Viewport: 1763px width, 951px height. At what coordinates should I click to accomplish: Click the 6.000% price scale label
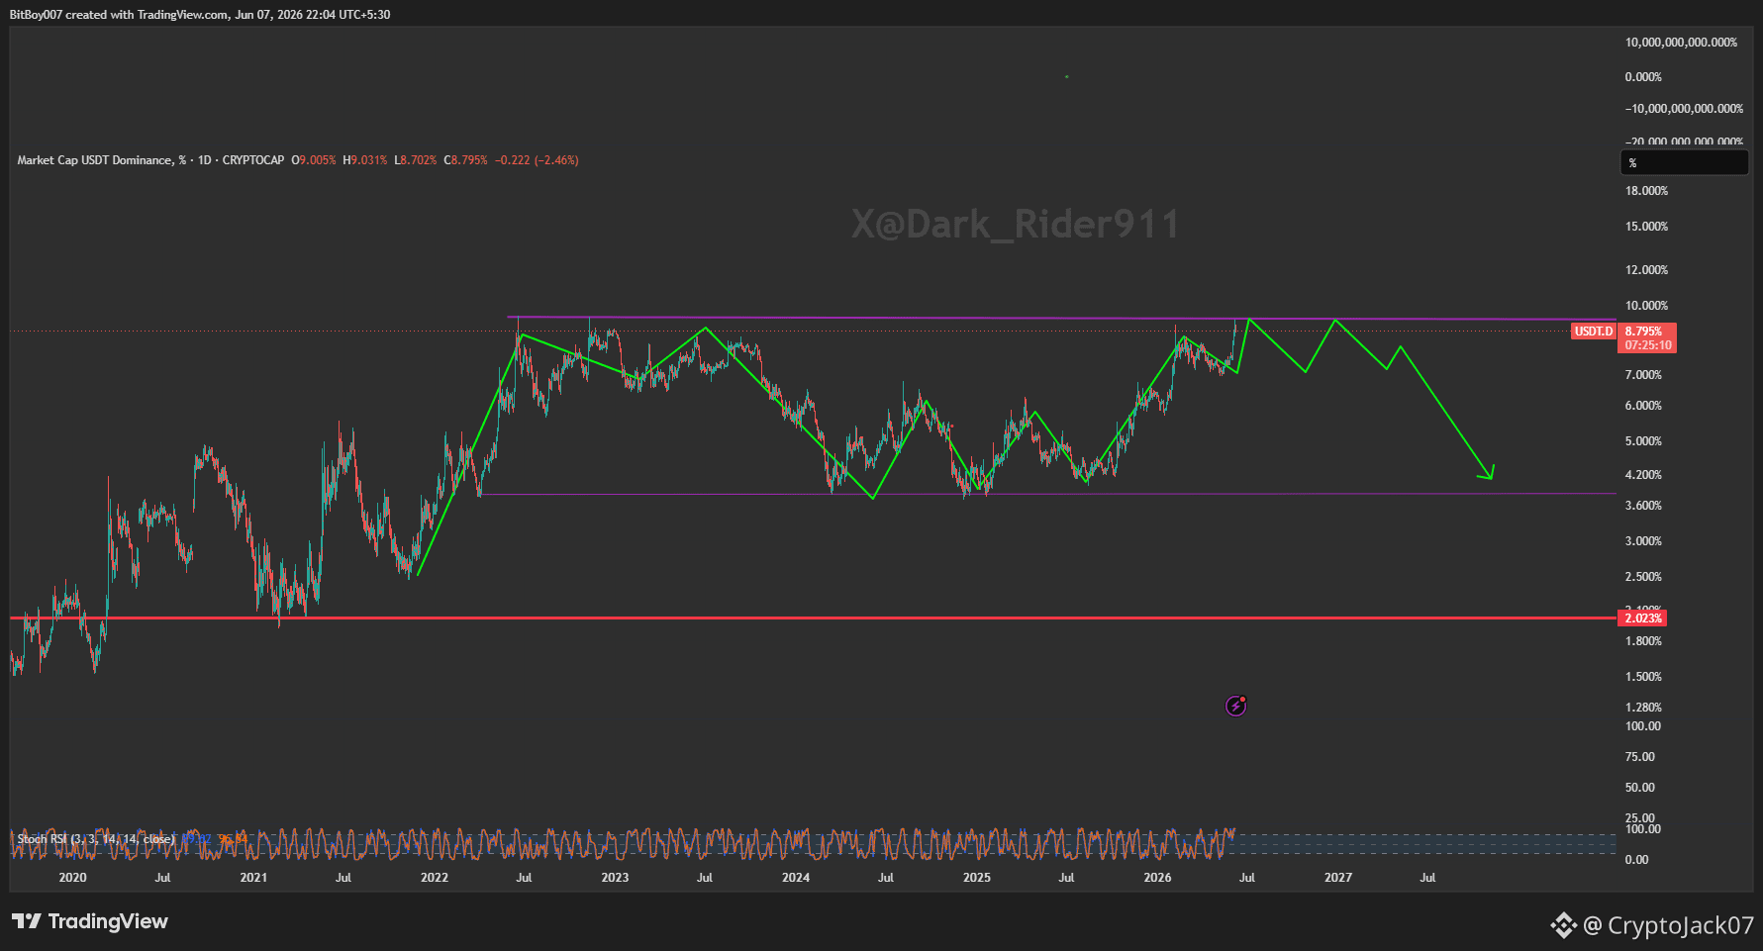point(1644,406)
